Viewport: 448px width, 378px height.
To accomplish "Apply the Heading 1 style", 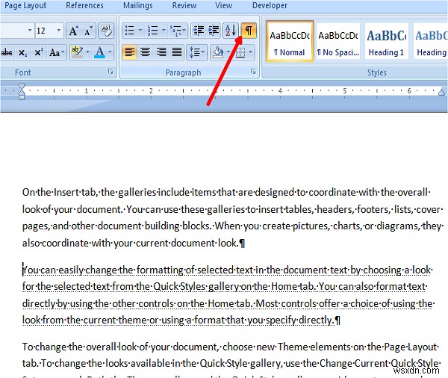I will (x=386, y=41).
